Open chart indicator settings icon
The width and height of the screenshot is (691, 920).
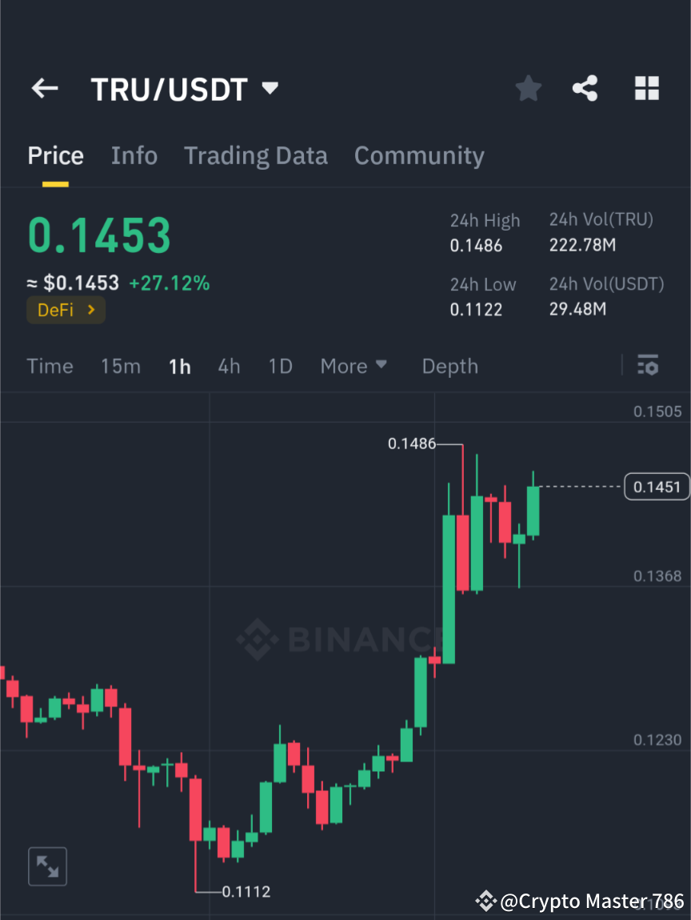[x=648, y=366]
